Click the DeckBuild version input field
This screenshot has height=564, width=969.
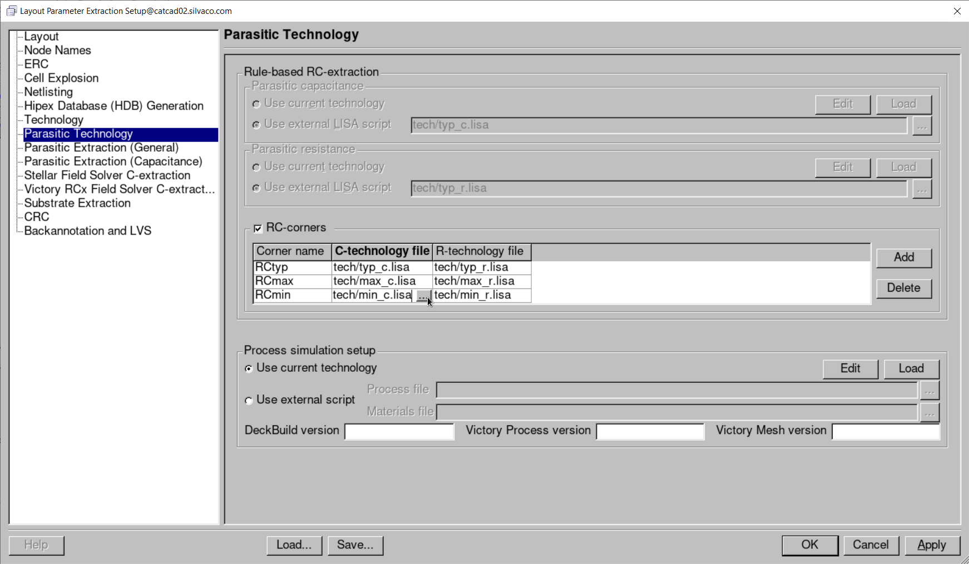[399, 432]
